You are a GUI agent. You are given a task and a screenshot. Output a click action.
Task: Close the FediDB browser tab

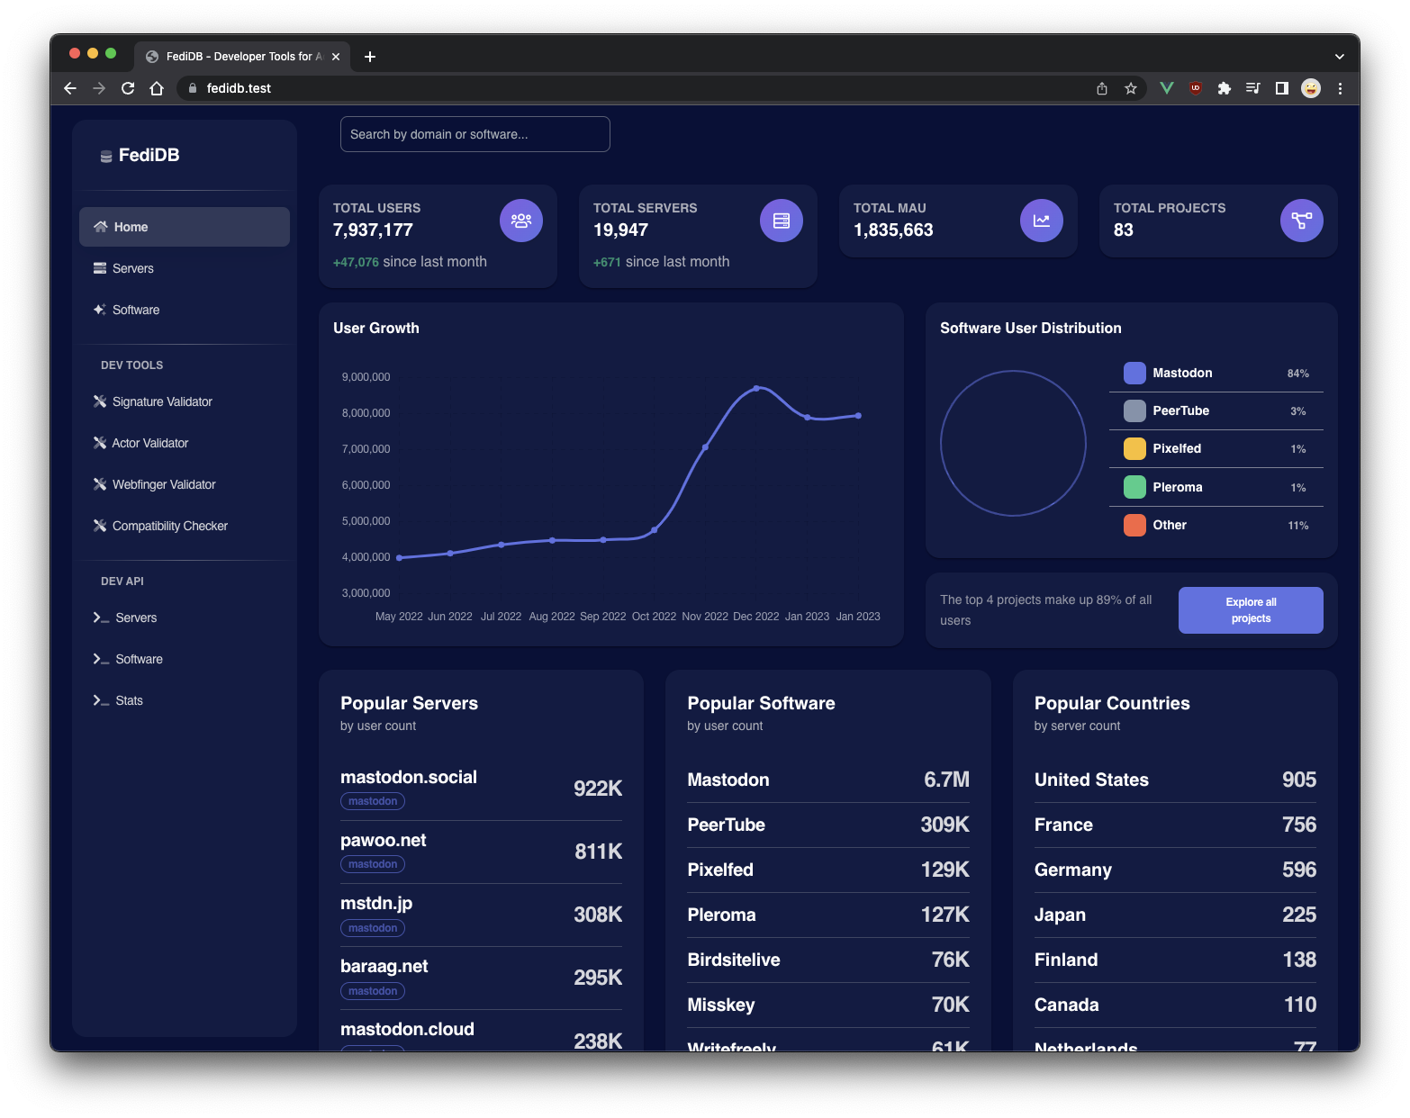(336, 57)
